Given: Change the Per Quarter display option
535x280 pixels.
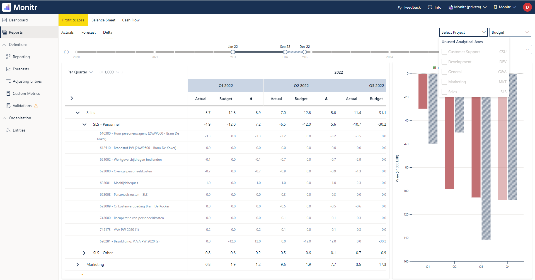Looking at the screenshot, I should tap(80, 72).
